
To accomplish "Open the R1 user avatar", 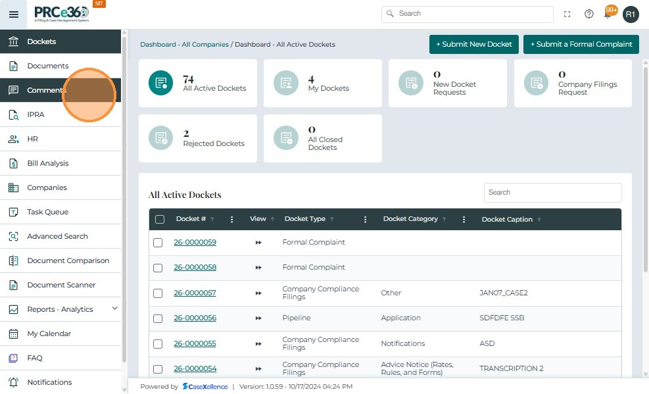I will (631, 14).
